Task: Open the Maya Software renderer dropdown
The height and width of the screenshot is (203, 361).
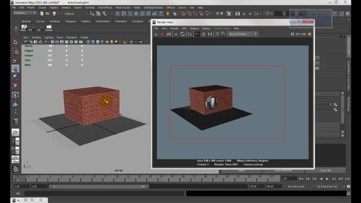Action: [243, 34]
